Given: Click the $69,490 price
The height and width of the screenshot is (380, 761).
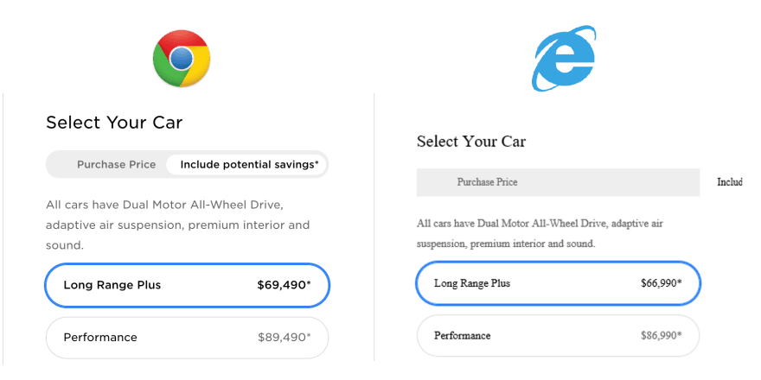Looking at the screenshot, I should pyautogui.click(x=284, y=285).
